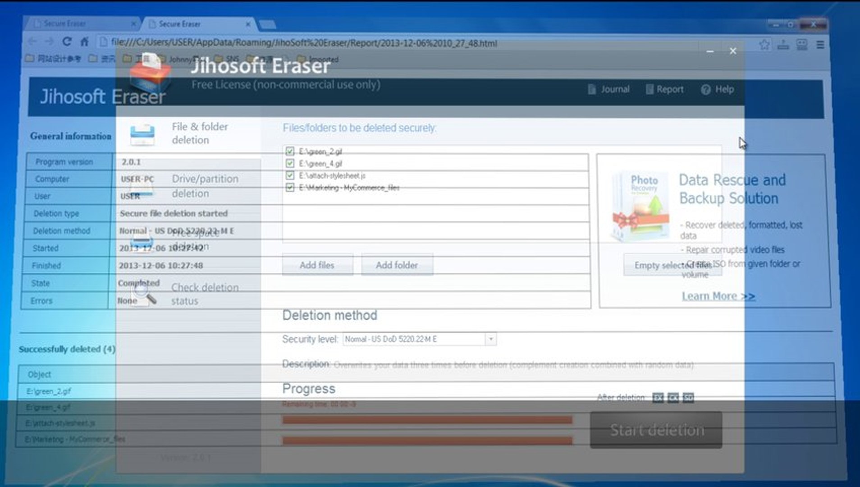
Task: Click the Start deletion button
Action: [656, 430]
